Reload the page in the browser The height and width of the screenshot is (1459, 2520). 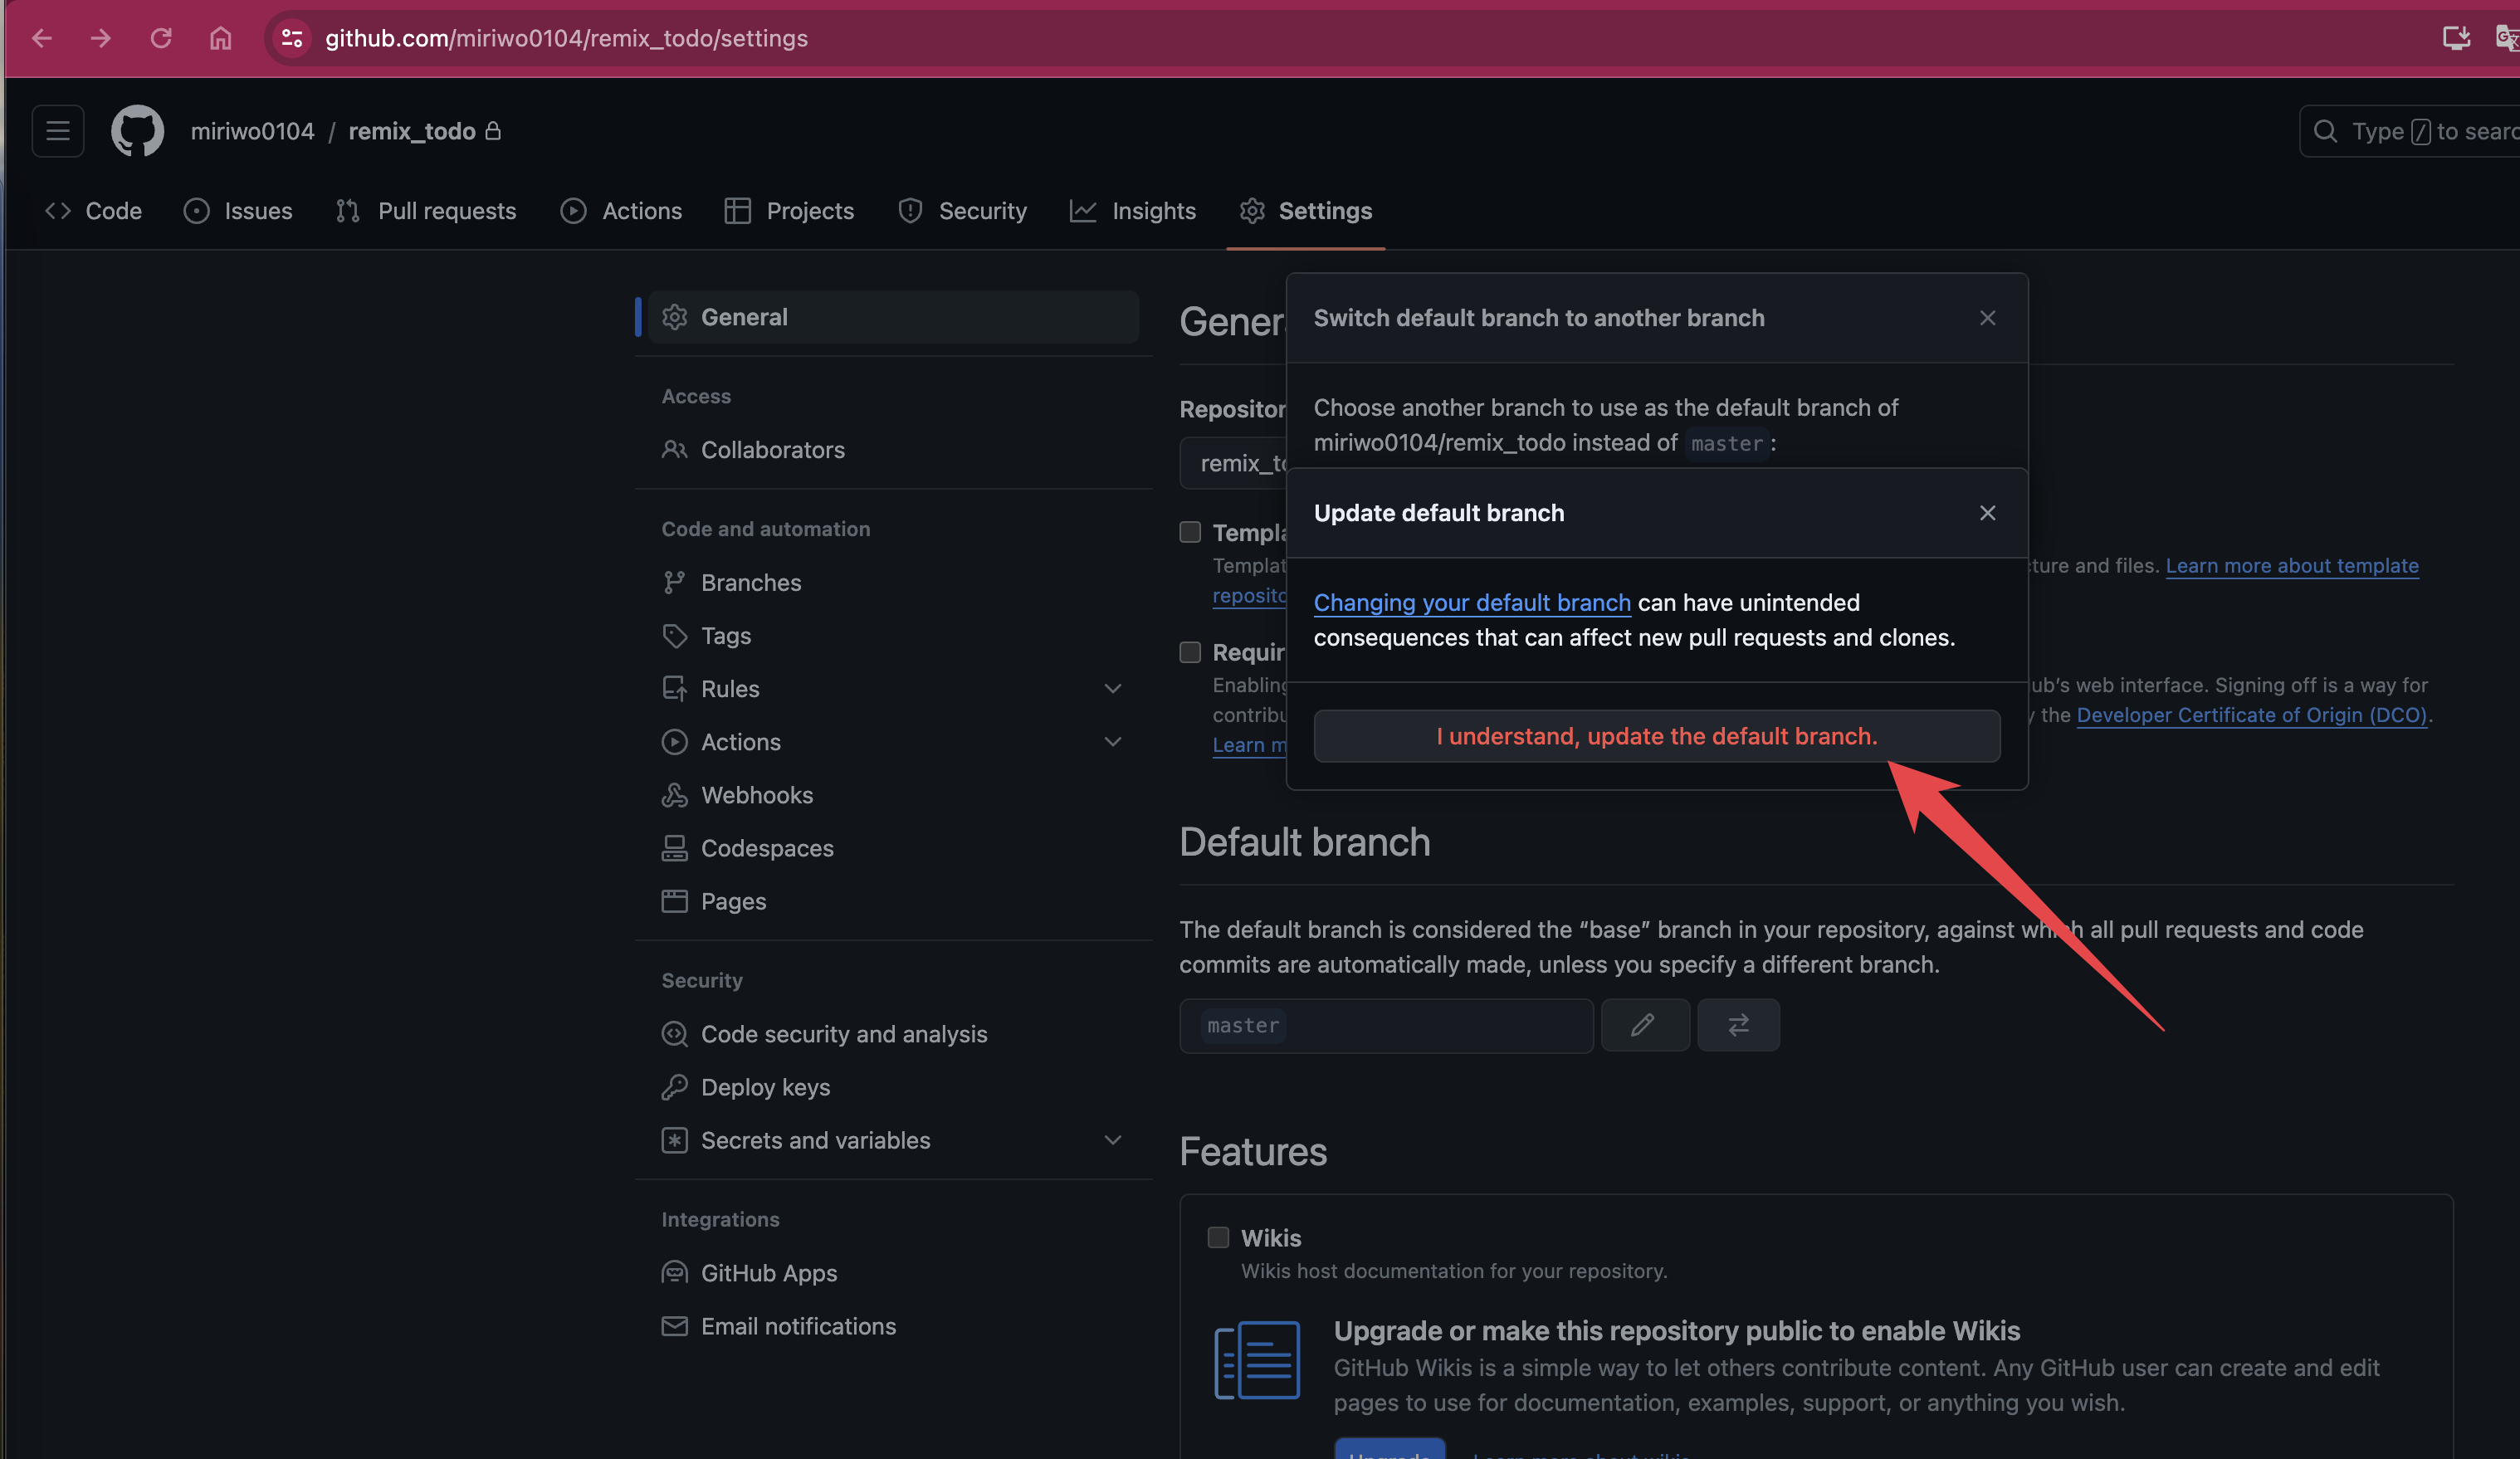pos(161,38)
